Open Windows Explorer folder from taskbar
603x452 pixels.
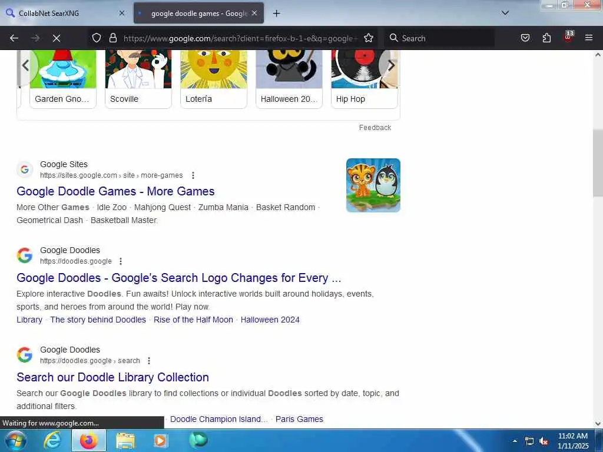(x=125, y=441)
